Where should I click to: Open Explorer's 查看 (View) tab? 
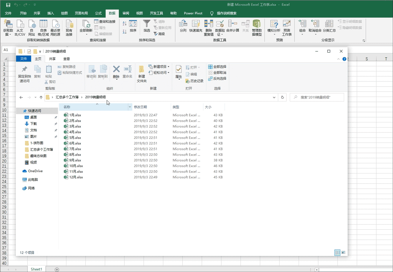[x=67, y=59]
